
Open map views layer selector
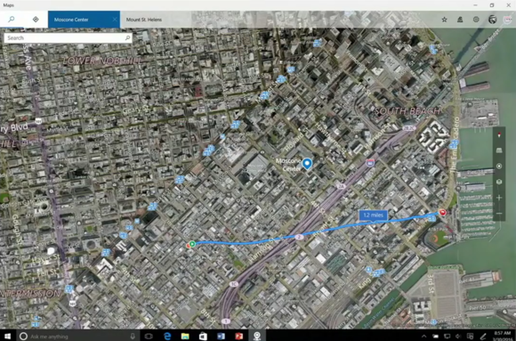tap(499, 182)
